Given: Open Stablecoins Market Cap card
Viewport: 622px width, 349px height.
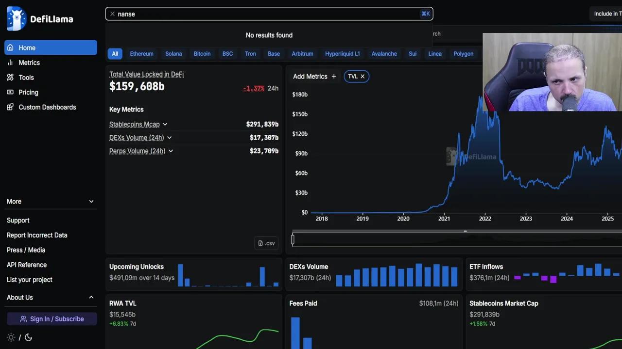Looking at the screenshot, I should coord(544,322).
